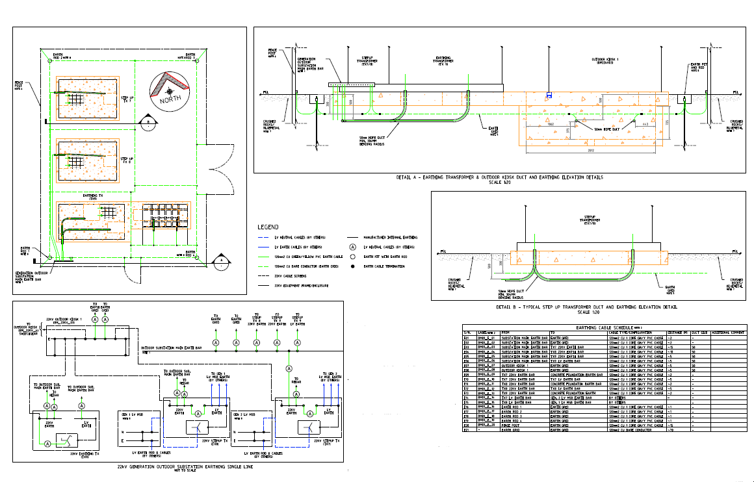754x482 pixels.
Task: Click the 22kV Earthing Single Line title
Action: pyautogui.click(x=181, y=466)
